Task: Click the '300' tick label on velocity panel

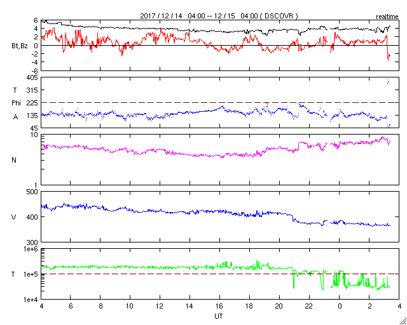Action: pos(33,242)
